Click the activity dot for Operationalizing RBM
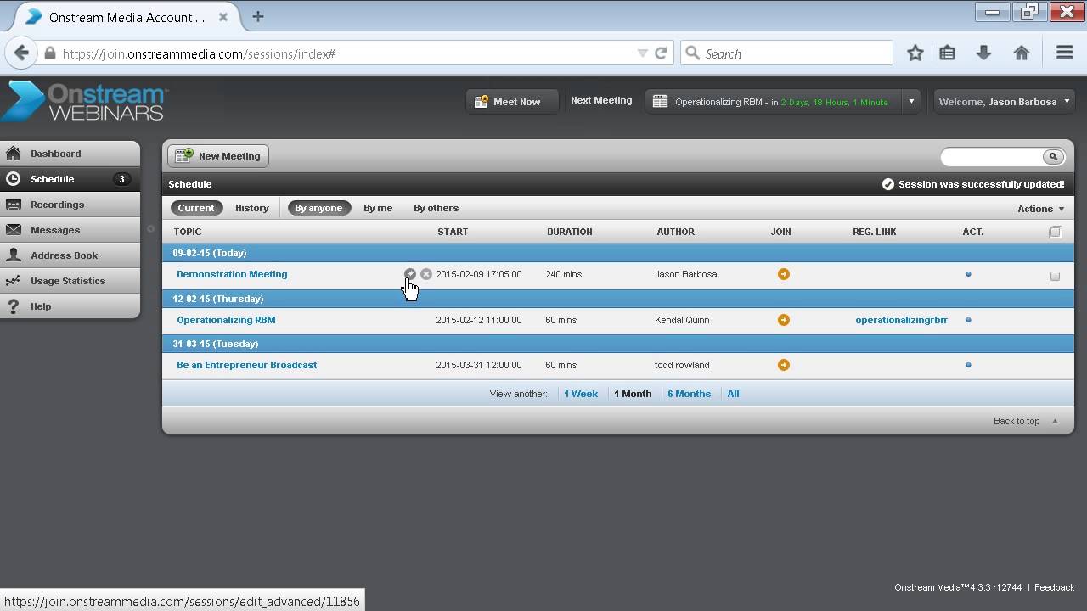This screenshot has width=1087, height=611. 968,320
